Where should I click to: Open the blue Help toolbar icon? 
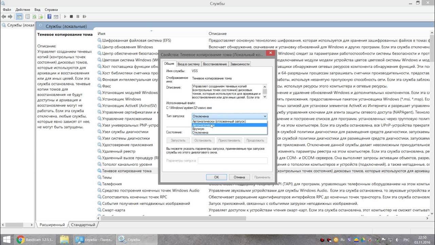49,16
